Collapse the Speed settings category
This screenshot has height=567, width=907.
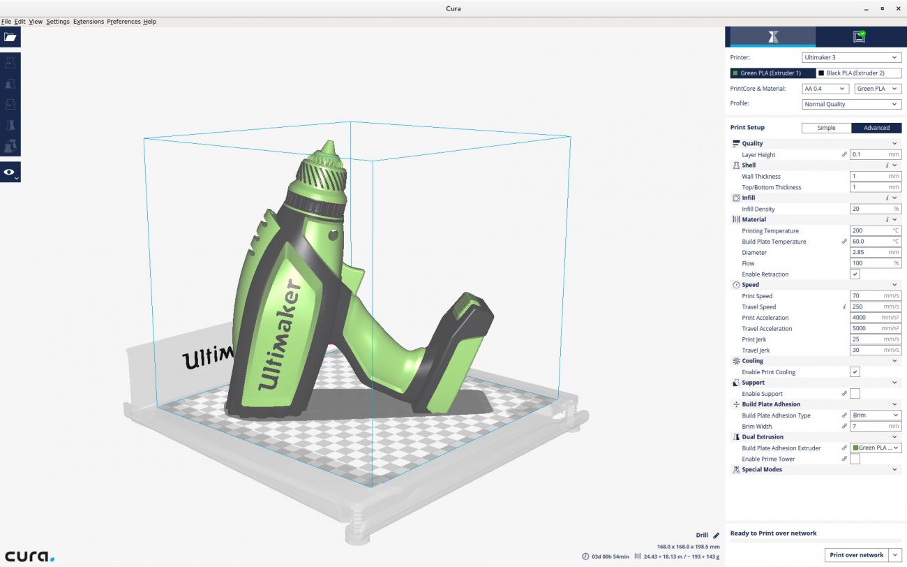[x=894, y=285]
